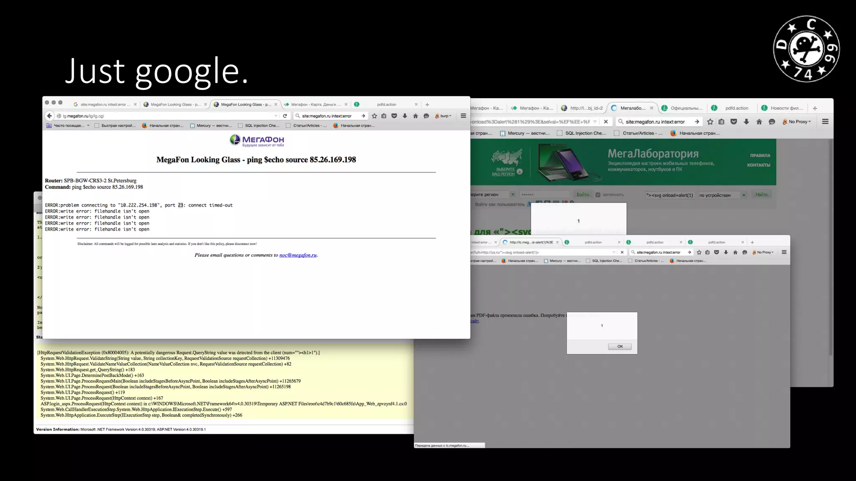The width and height of the screenshot is (856, 481).
Task: Open URL history dropdown in Looking Glass window
Action: point(276,116)
